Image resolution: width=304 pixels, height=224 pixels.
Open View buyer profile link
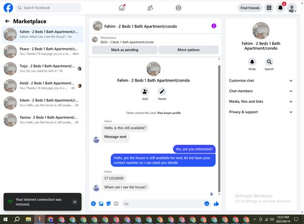pos(169,113)
